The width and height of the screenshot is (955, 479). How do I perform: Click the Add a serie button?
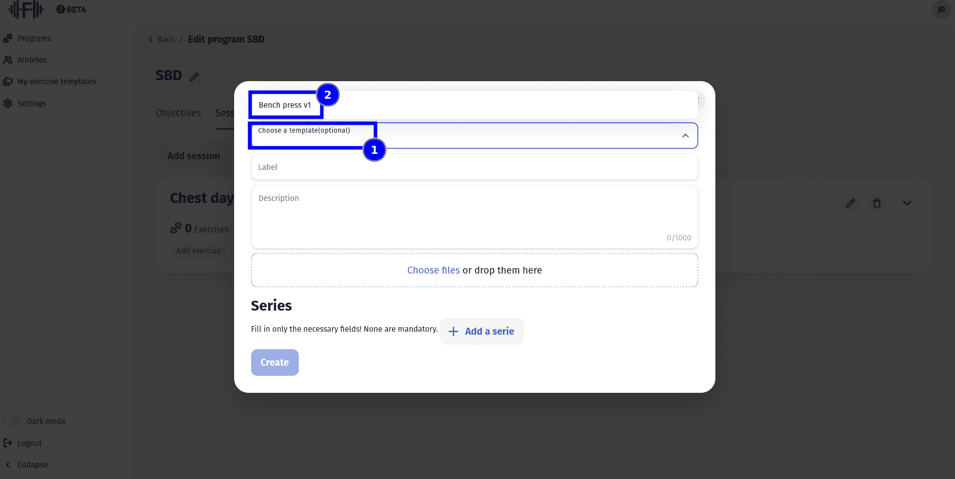tap(482, 331)
